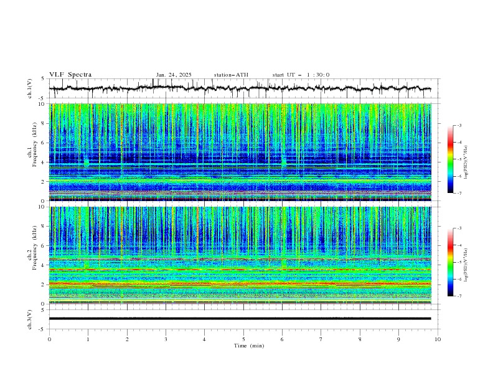Viewport: 493px width, 381px height.
Task: Click the "station=ATH" header text
Action: [x=231, y=75]
